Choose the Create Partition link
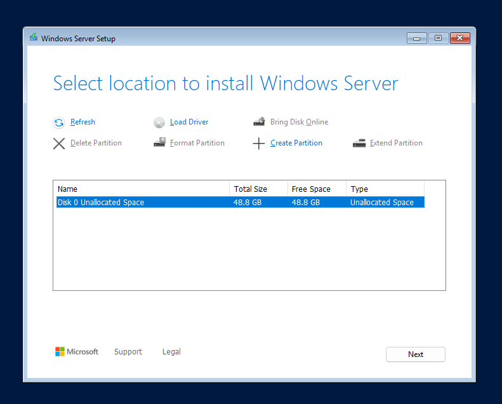The image size is (502, 404). point(296,143)
